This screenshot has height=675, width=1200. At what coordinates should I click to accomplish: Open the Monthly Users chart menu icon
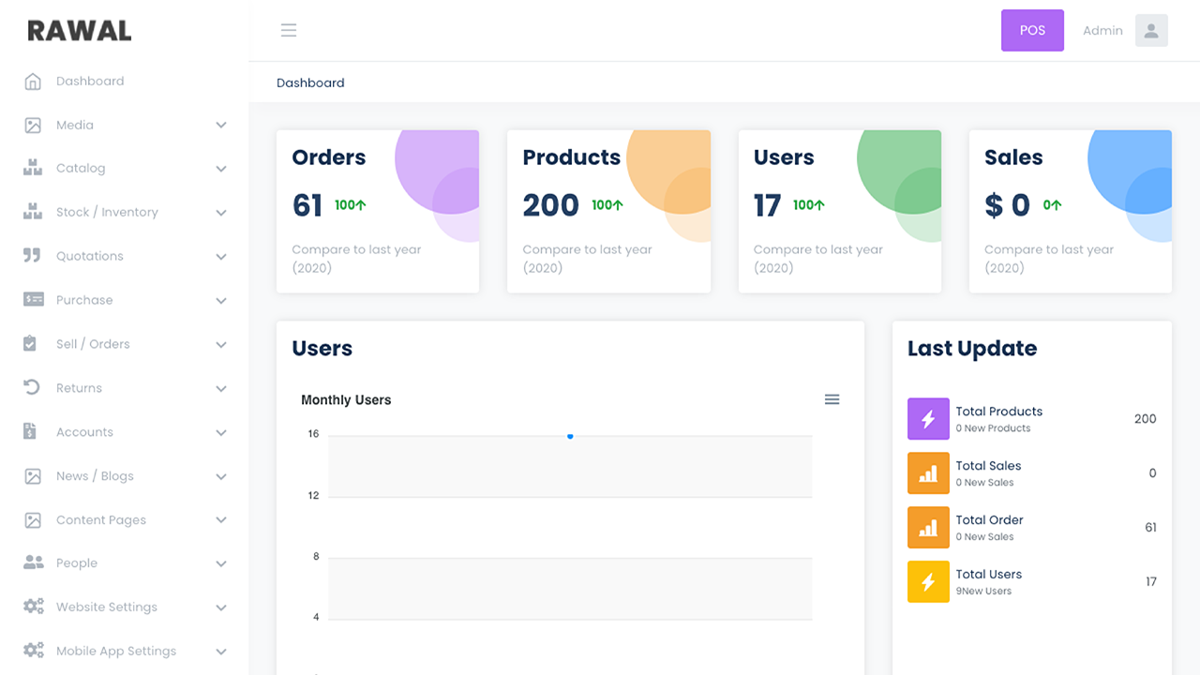coord(832,399)
